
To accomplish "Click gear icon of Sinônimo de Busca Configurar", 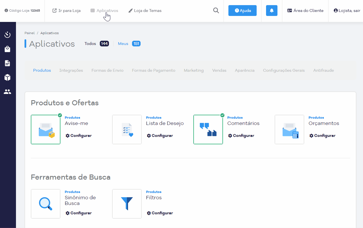I will click(68, 213).
